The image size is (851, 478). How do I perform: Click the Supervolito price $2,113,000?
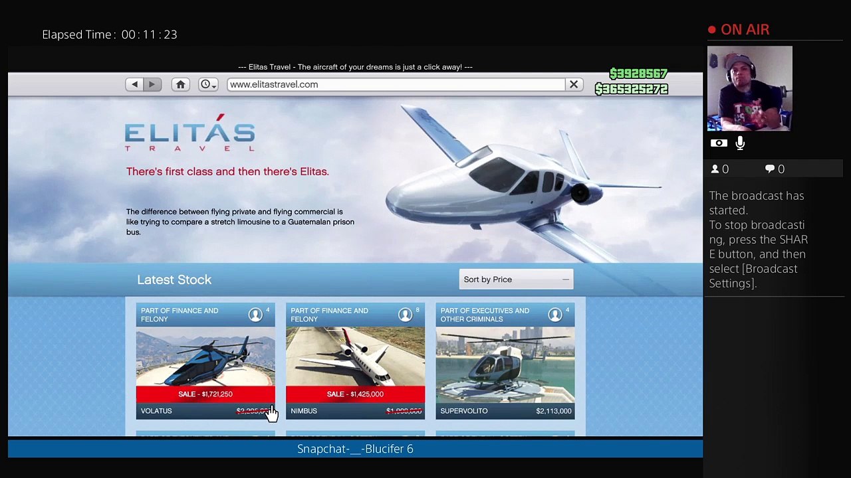click(554, 411)
